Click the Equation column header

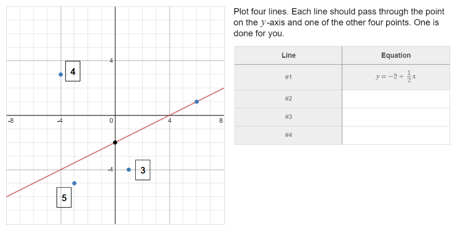[396, 55]
